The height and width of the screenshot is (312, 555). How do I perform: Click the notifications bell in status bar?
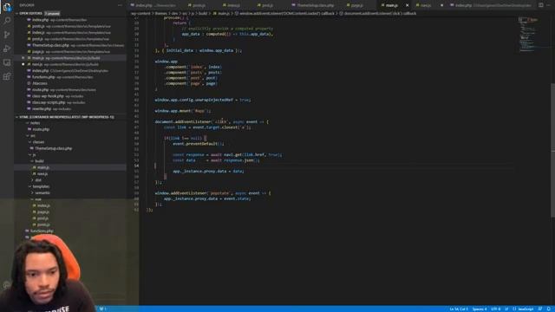(x=548, y=309)
